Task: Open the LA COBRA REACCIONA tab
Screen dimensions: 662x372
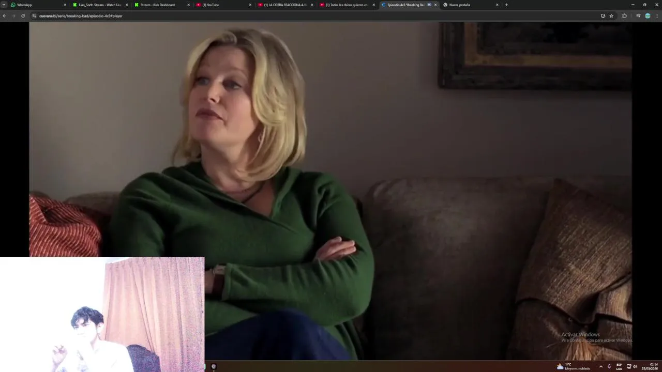Action: (x=285, y=5)
